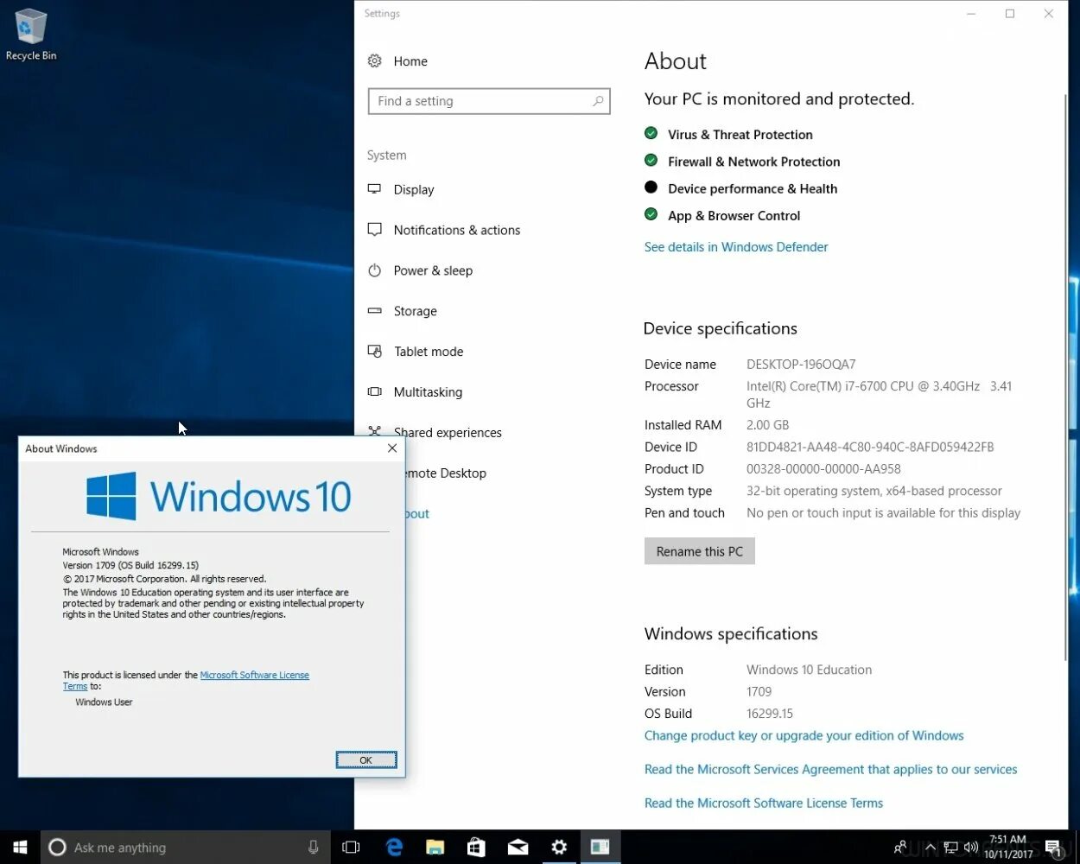Click the clock showing 7:51 AM

1007,840
